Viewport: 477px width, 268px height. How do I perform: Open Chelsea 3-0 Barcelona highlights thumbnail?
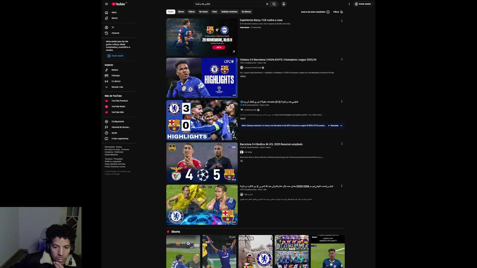click(202, 78)
